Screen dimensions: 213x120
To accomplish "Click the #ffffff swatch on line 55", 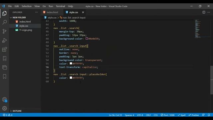I will [x=71, y=63].
